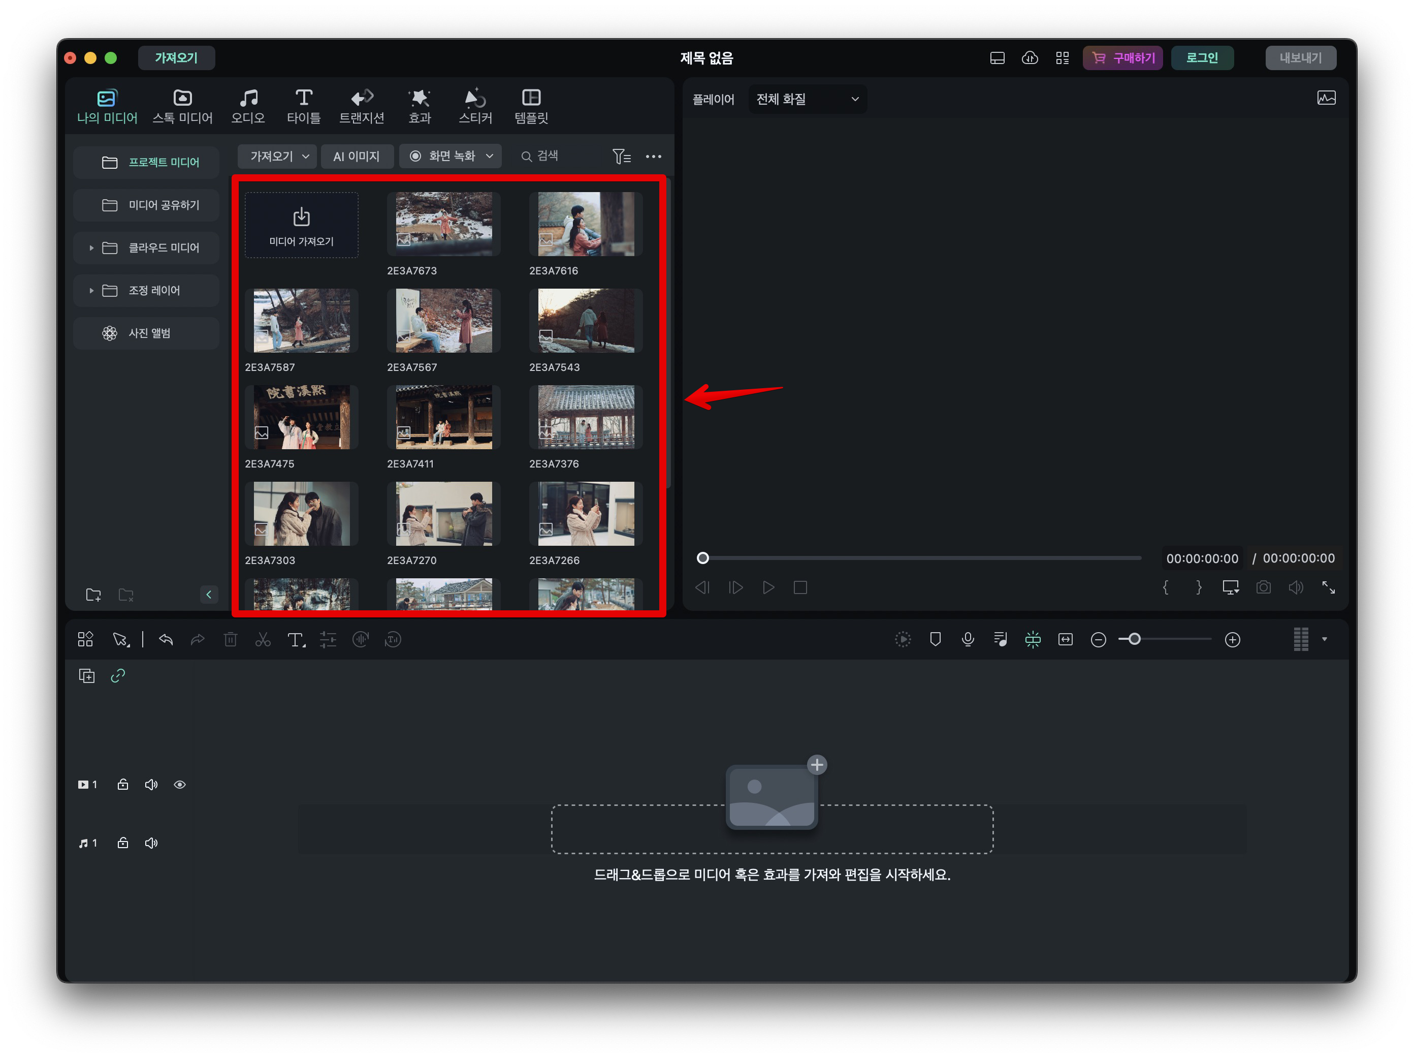Click the microphone voiceover record icon
1414x1058 pixels.
pyautogui.click(x=968, y=640)
